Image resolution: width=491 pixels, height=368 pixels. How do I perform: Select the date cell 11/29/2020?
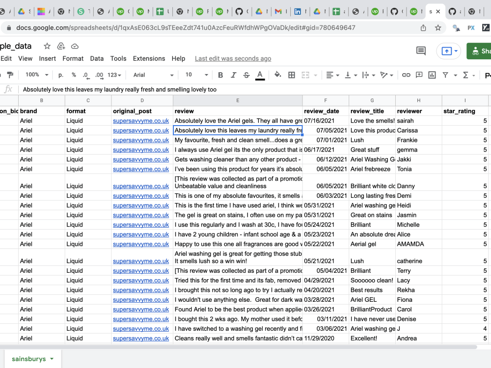(326, 338)
